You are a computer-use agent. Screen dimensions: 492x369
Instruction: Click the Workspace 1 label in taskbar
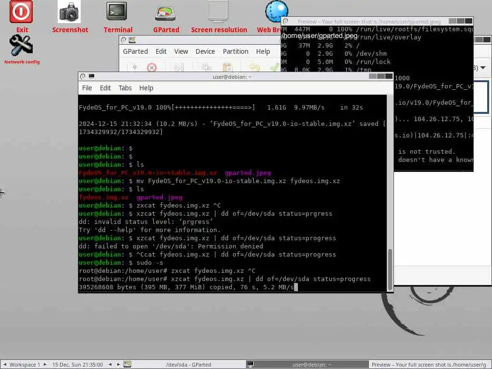click(x=25, y=364)
